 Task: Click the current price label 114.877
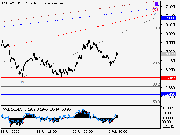[169, 54]
